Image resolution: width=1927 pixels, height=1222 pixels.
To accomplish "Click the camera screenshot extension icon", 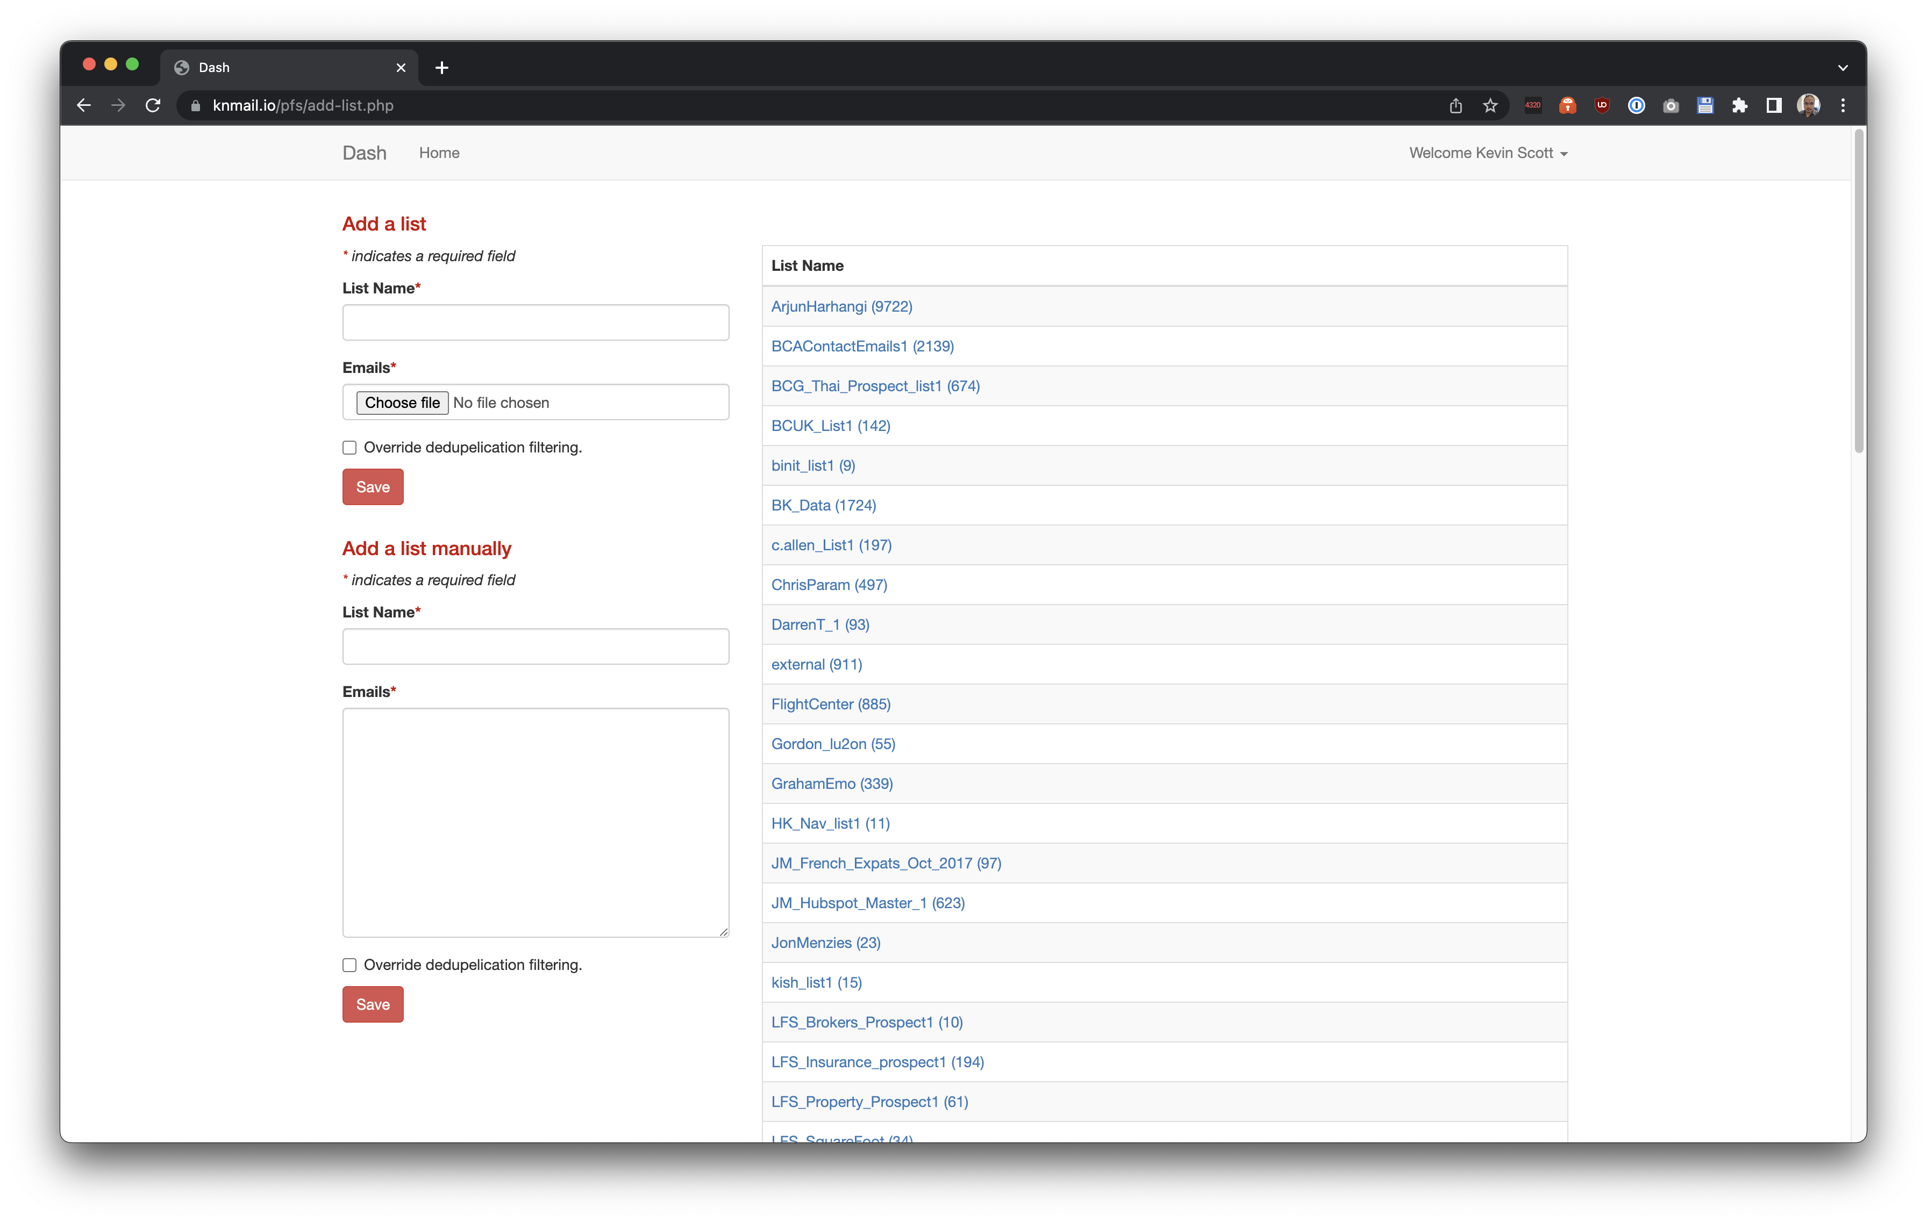I will point(1670,105).
